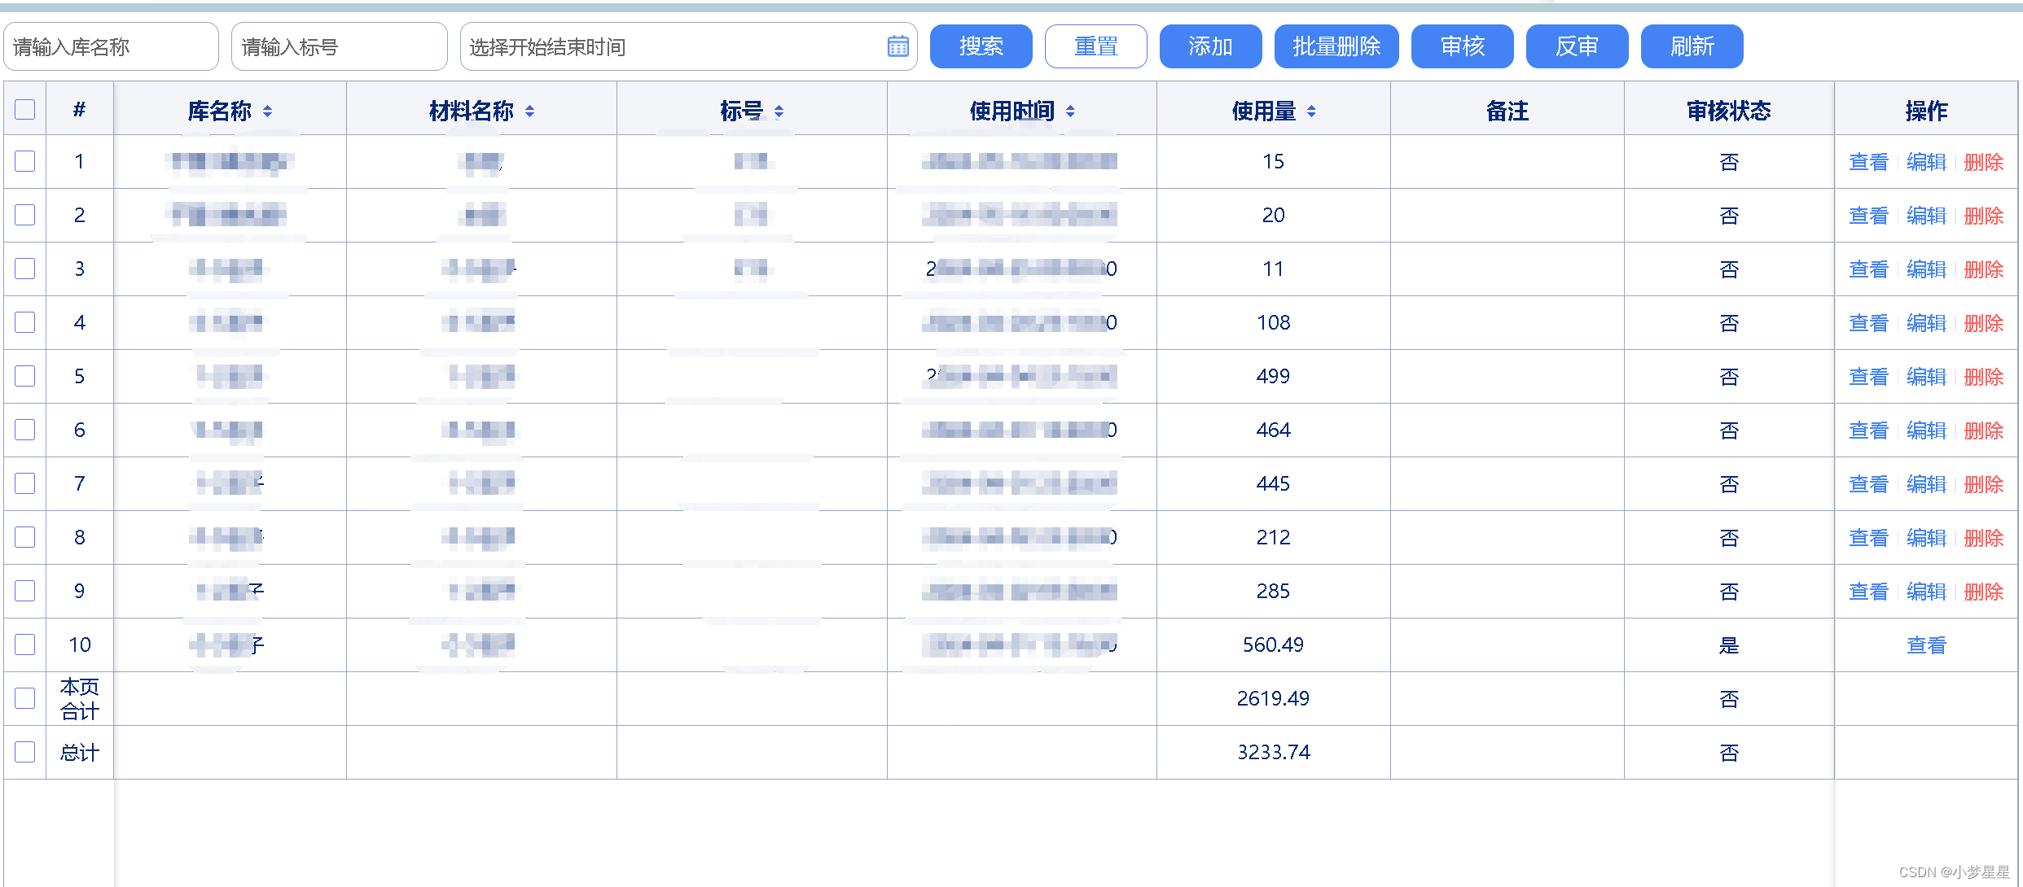Click the 反审 button
Viewport: 2023px width, 887px height.
1578,46
